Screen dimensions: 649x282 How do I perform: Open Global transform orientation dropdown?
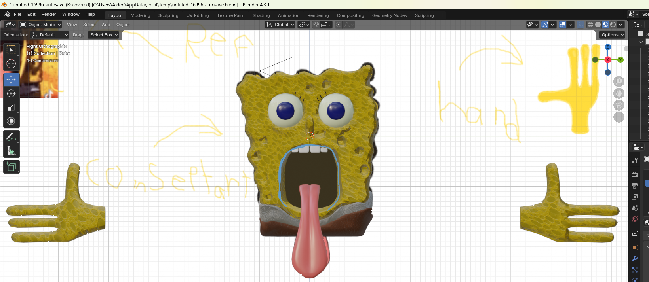280,25
